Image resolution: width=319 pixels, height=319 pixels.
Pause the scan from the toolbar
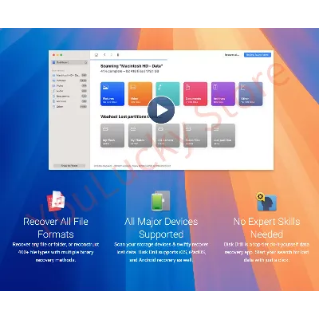coord(118,55)
